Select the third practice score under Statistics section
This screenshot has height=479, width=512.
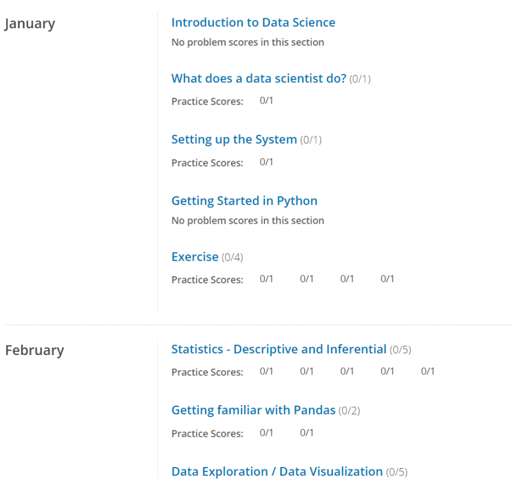click(347, 371)
